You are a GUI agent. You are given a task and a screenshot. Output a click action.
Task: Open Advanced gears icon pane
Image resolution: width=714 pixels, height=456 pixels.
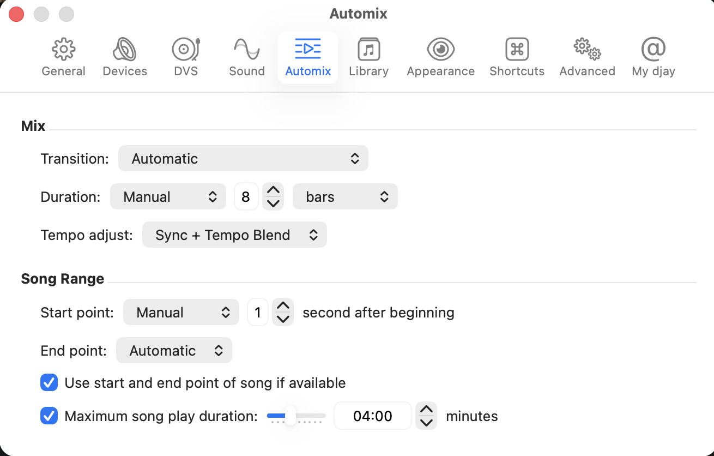click(x=587, y=50)
